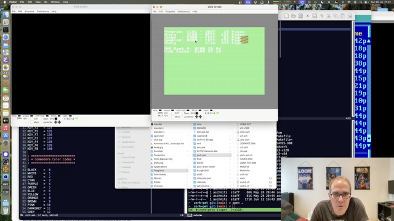
Task: Open the Preferences menu in the active VICE window
Action: [183, 12]
